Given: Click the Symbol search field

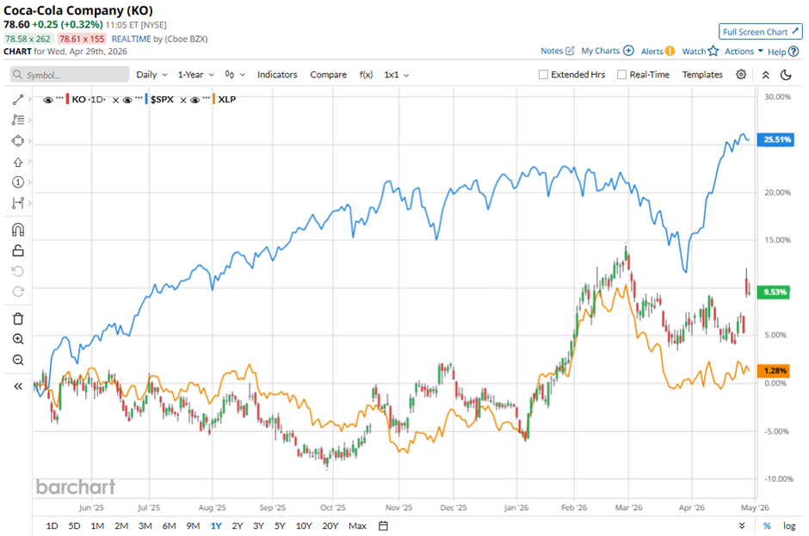Looking at the screenshot, I should point(69,75).
